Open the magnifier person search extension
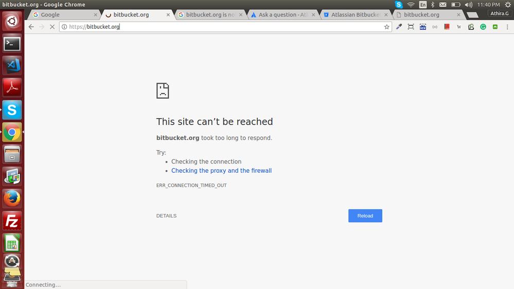The image size is (514, 289). [471, 27]
